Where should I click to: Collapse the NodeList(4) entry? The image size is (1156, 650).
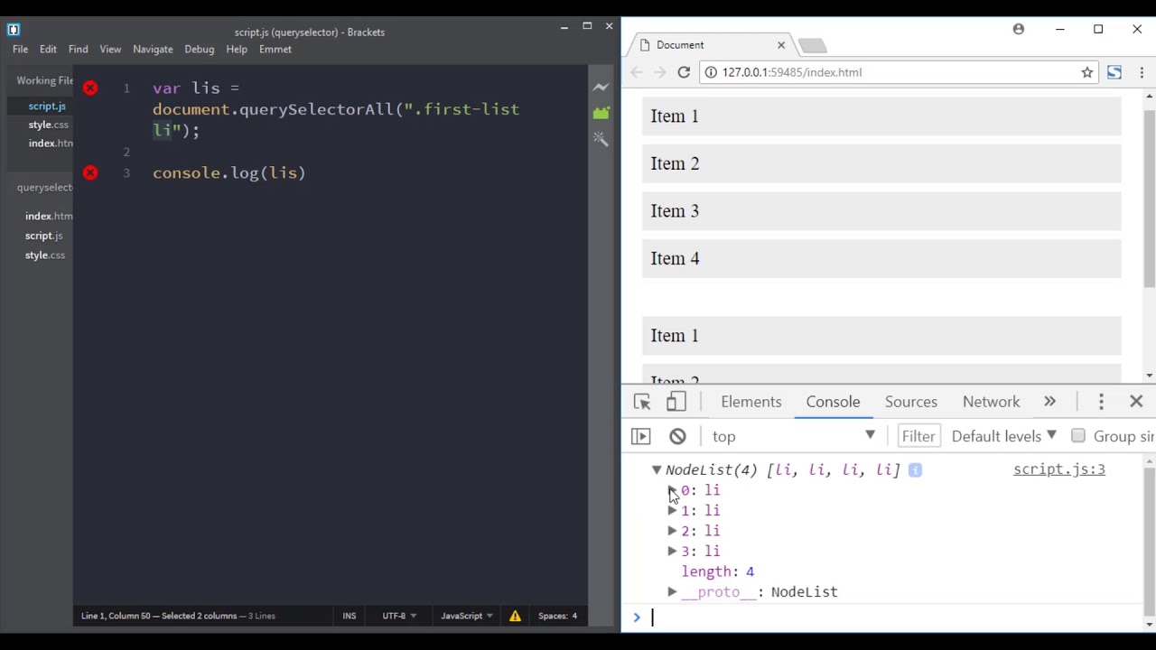(x=657, y=469)
